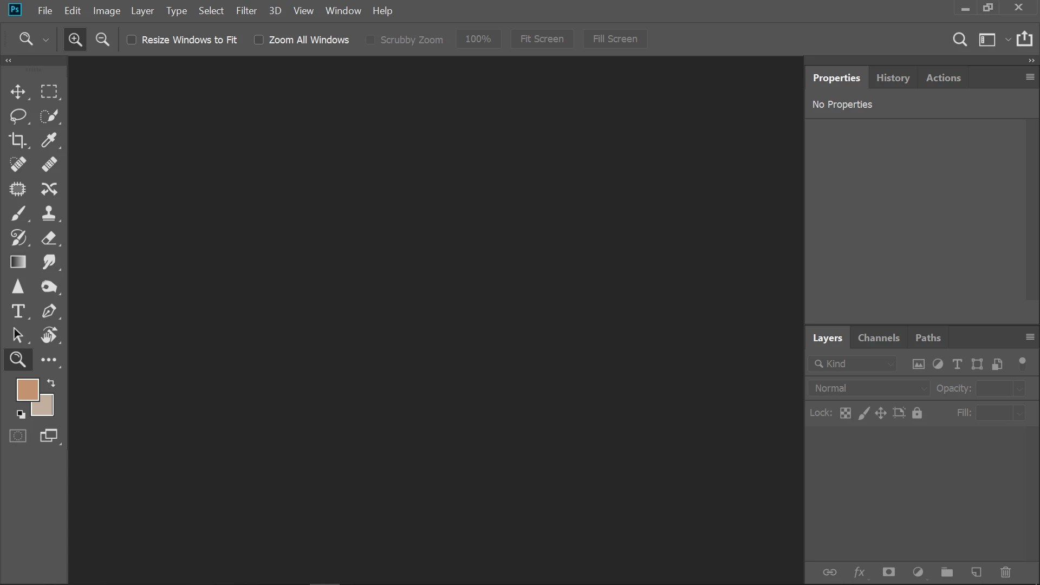
Task: Select the Pen tool
Action: [49, 311]
